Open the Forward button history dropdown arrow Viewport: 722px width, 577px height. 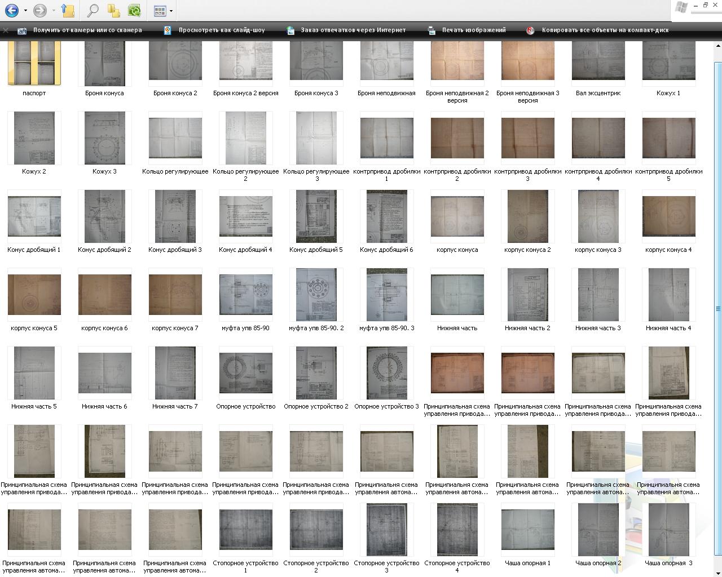54,11
